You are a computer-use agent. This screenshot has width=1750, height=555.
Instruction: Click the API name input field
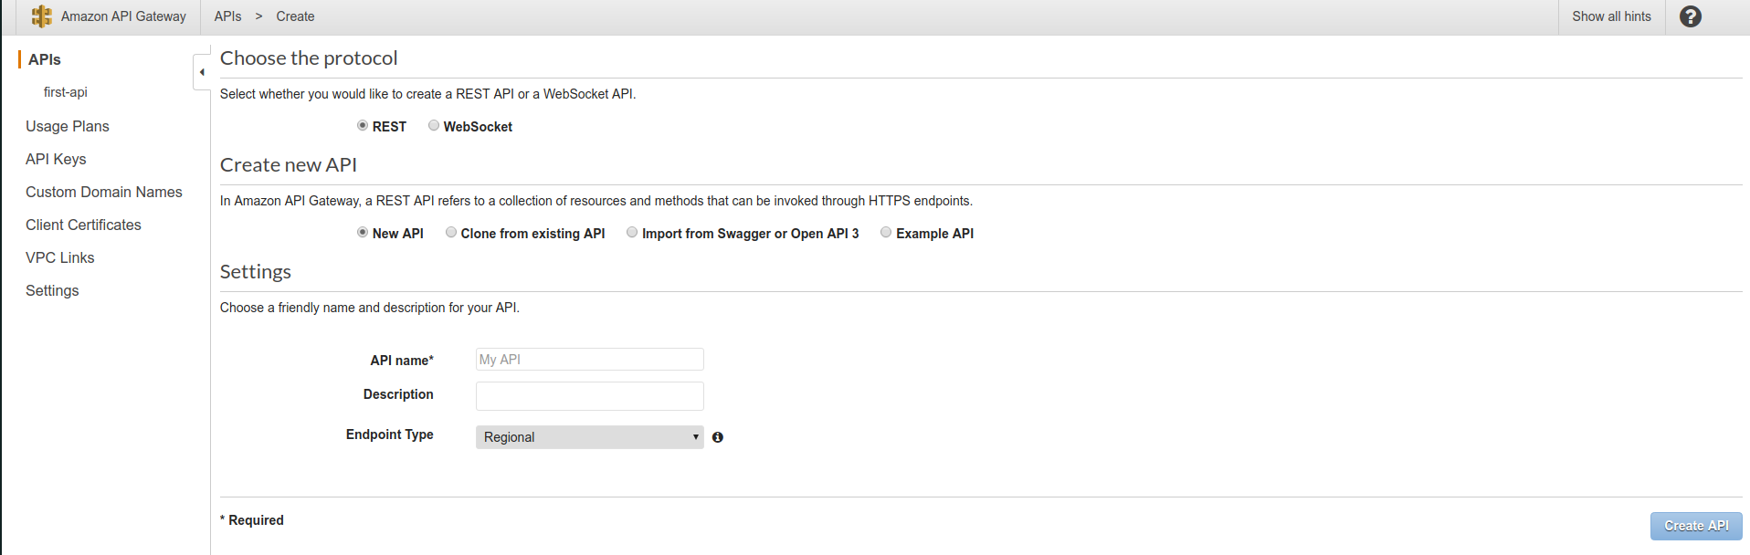pos(590,360)
